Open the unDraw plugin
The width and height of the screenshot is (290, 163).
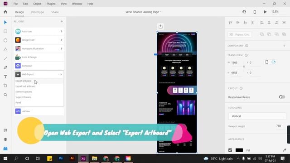pos(39,111)
